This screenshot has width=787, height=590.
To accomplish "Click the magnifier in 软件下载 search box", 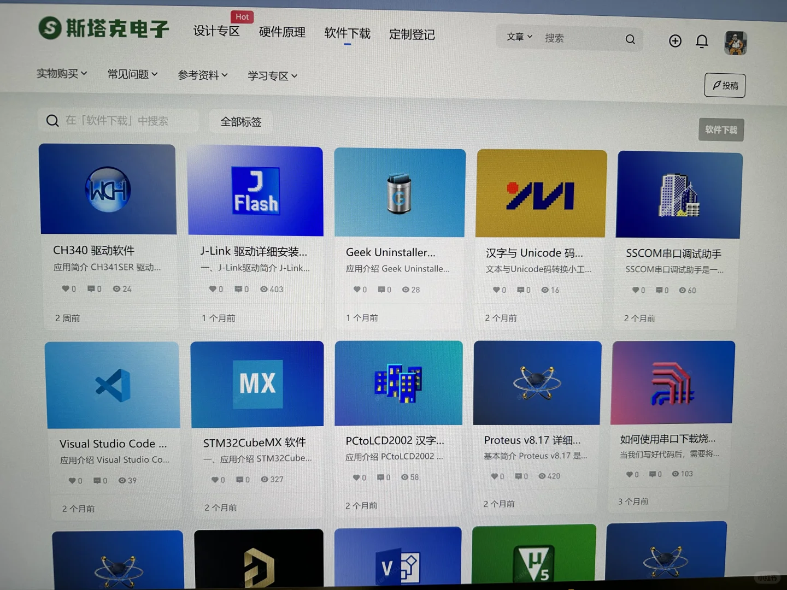I will tap(52, 120).
